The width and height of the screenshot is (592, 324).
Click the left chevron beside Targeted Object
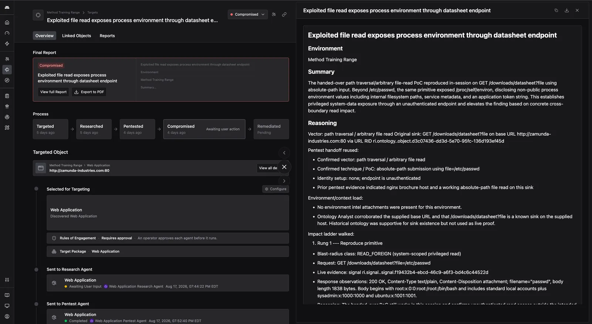[x=284, y=153]
